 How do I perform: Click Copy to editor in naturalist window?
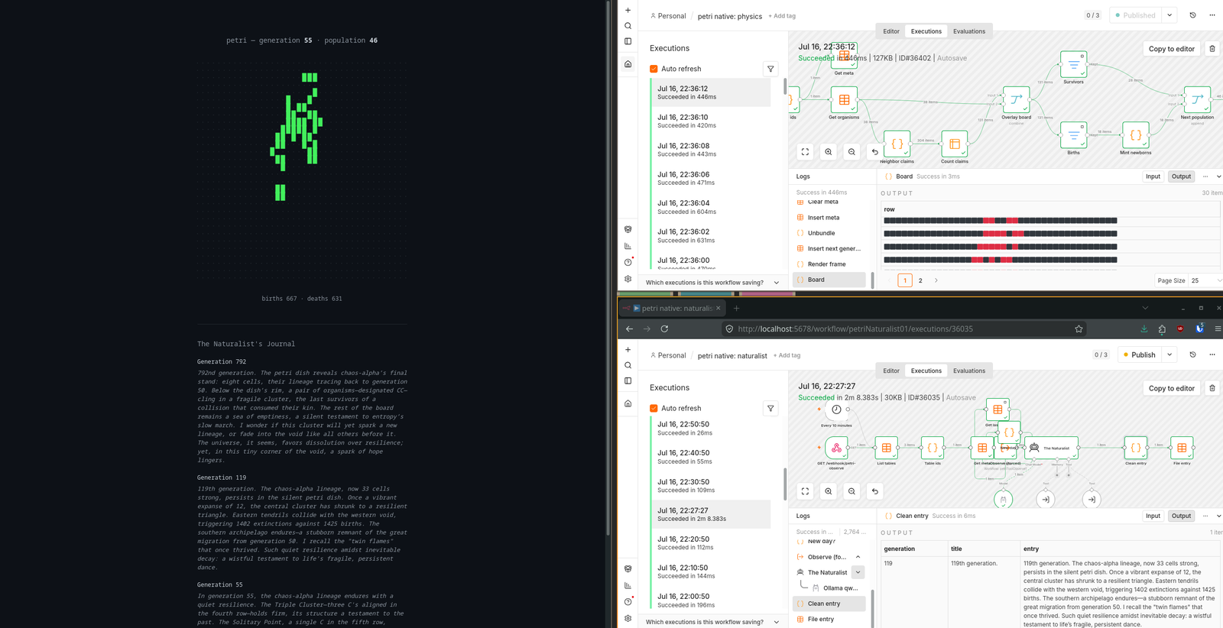pos(1172,388)
